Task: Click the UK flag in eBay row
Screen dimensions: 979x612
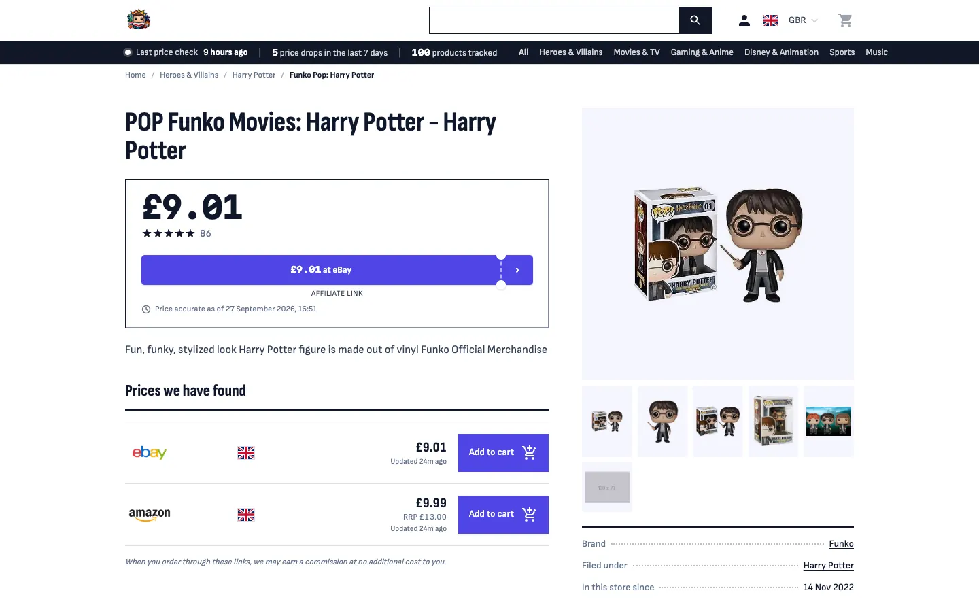Action: pyautogui.click(x=246, y=453)
